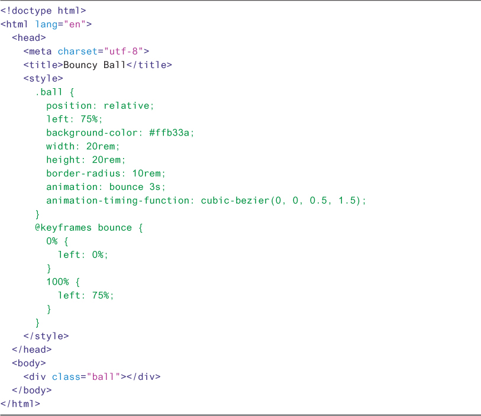Click the @keyframes bounce rule header

89,228
